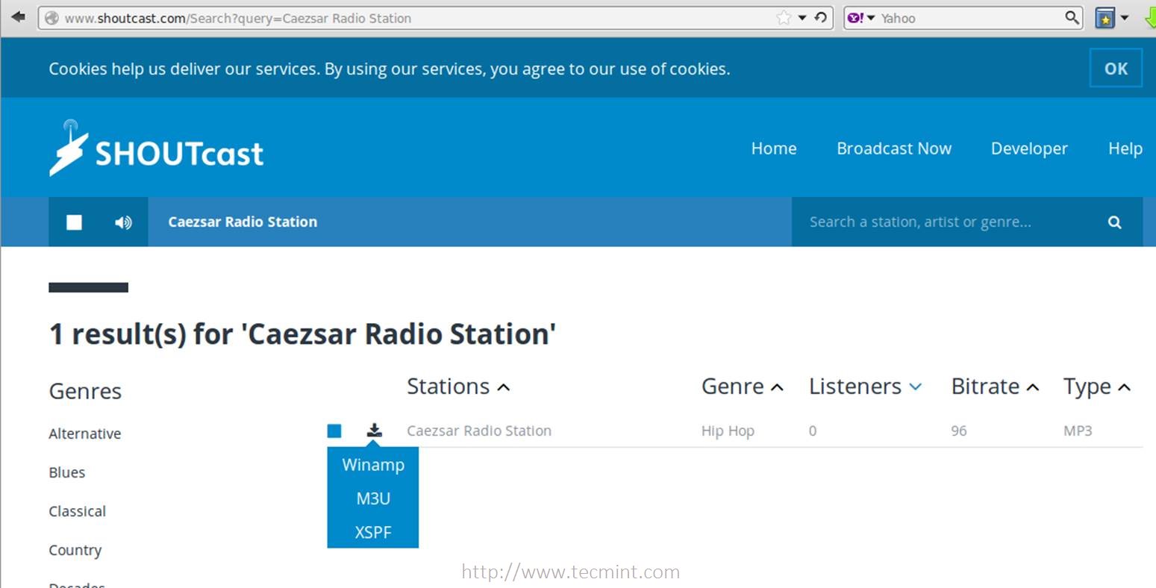Stop the Caezsar Radio Station row stream
The image size is (1156, 588).
[x=334, y=431]
